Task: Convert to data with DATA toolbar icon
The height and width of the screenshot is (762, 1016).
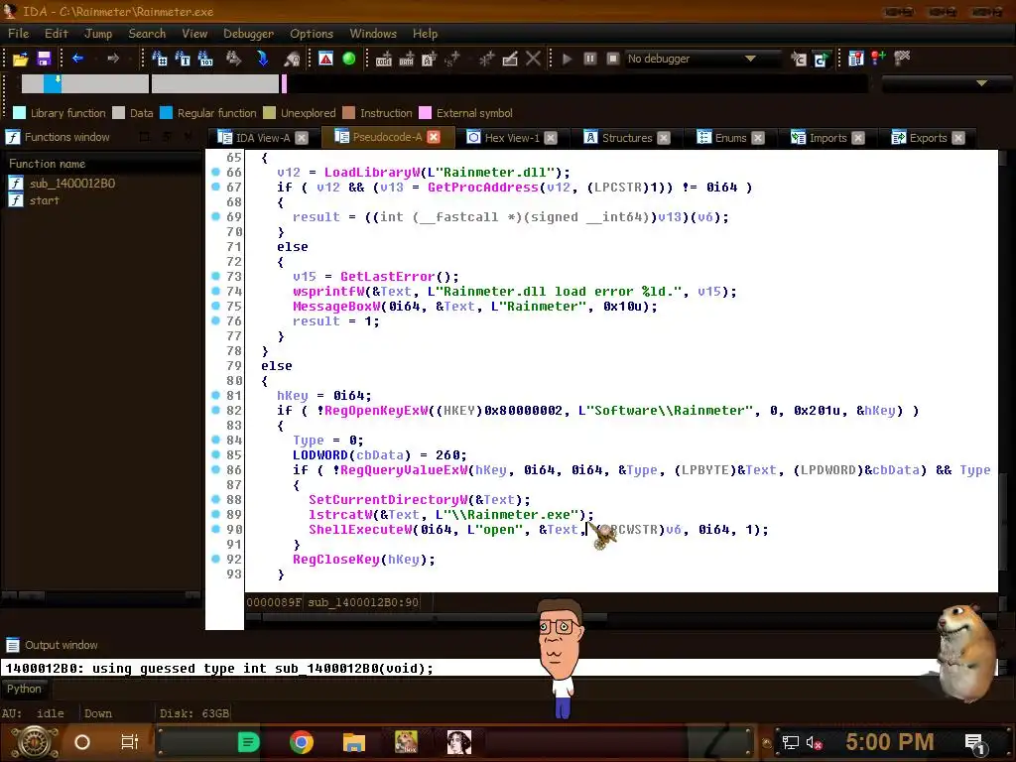Action: tap(406, 59)
